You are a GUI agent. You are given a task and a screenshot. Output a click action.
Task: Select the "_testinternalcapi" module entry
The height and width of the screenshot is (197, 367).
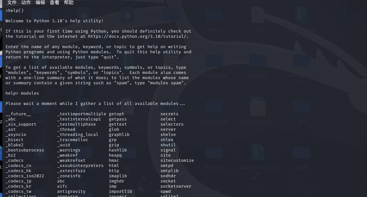(x=79, y=119)
